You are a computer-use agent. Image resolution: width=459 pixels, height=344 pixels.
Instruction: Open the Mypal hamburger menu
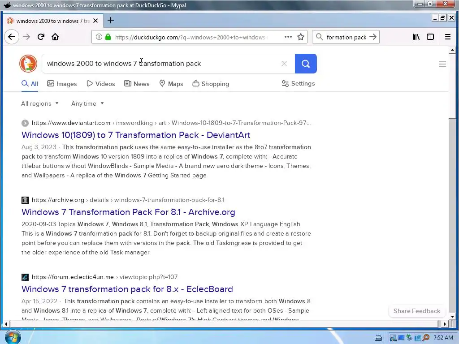tap(448, 37)
